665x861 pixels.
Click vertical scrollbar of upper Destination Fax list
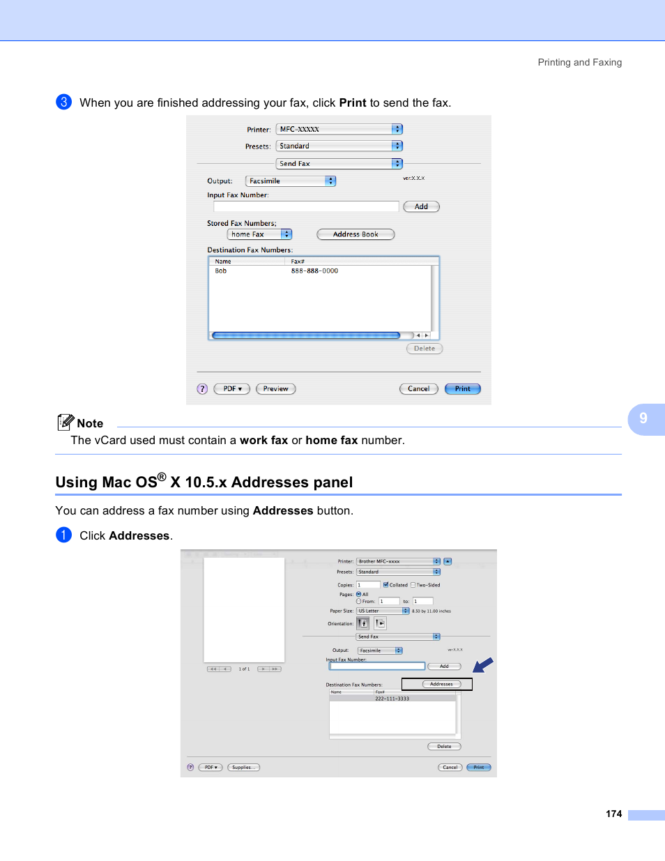[435, 298]
